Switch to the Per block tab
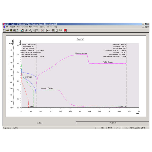Image resolution: width=152 pixels, height=152 pixels. pos(112,123)
